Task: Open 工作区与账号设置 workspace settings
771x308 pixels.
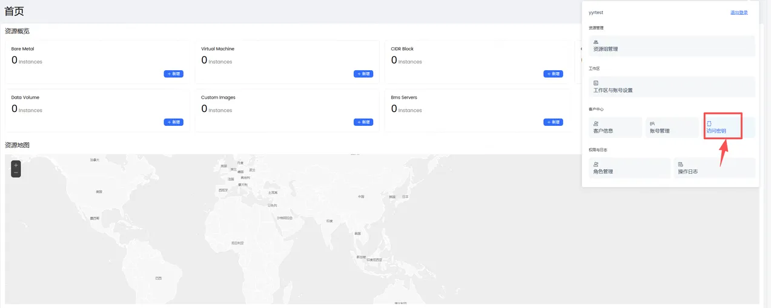Action: tap(672, 87)
